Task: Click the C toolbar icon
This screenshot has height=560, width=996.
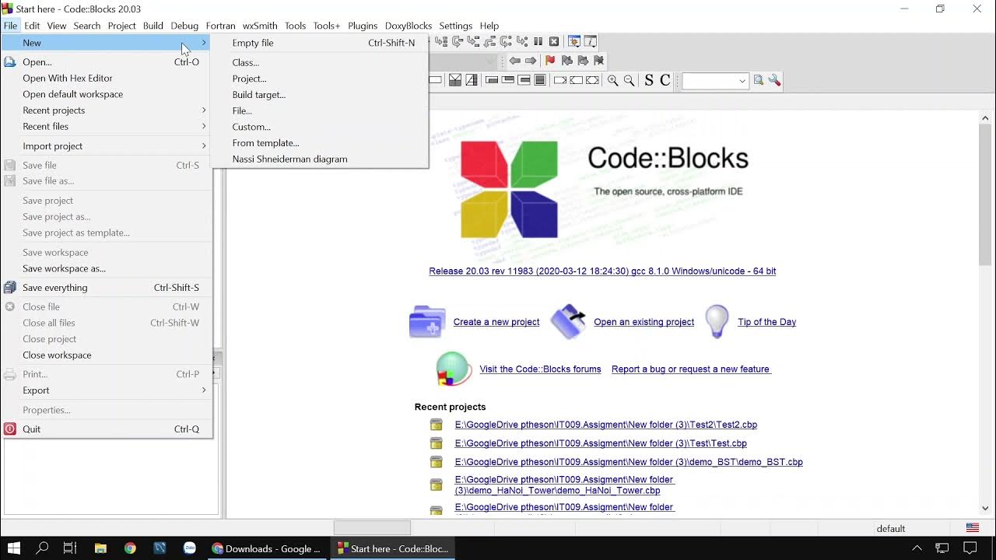Action: pos(665,80)
